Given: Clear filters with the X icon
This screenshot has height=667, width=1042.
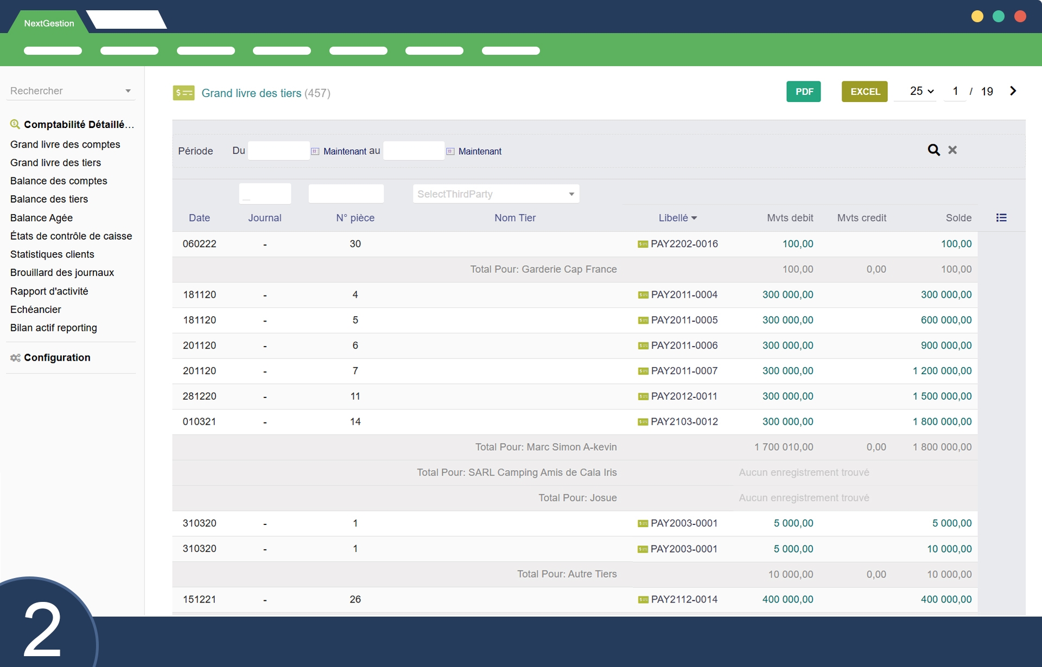Looking at the screenshot, I should [x=952, y=150].
